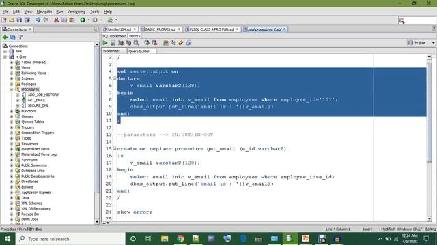The height and width of the screenshot is (245, 437).
Task: Click the Explain Plan icon
Action: click(x=121, y=43)
